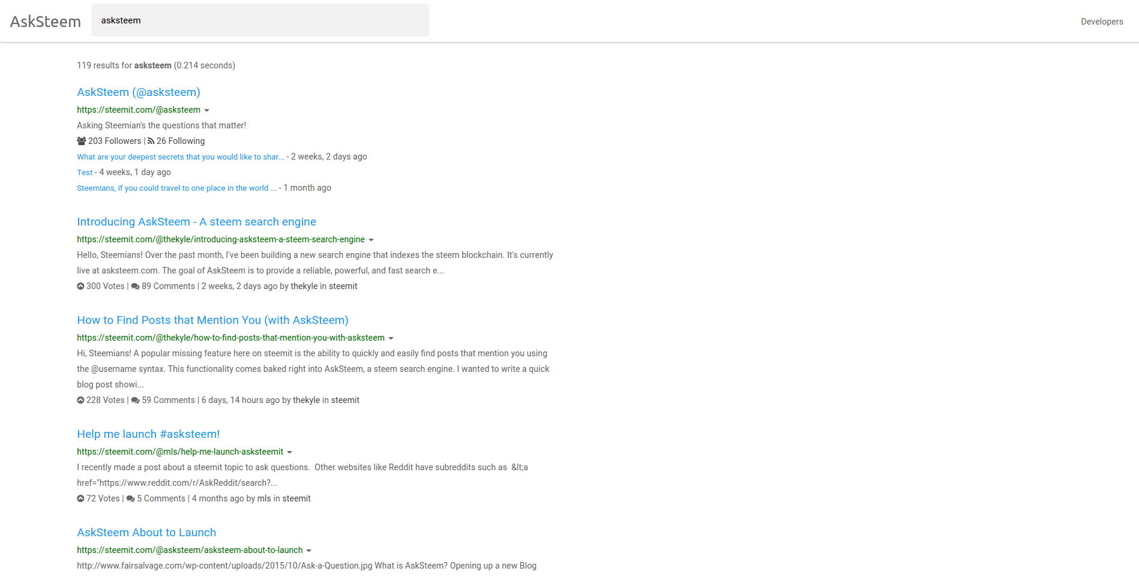Open 'What are your deepest secrets' post

181,157
